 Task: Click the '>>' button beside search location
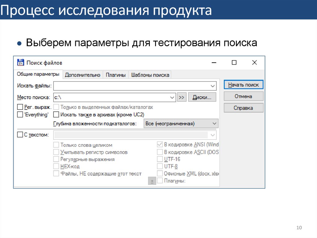click(x=181, y=97)
